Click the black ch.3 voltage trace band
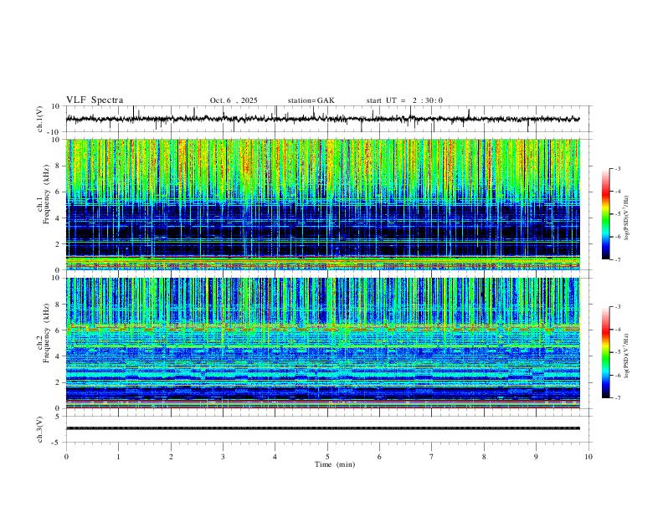Screen dimensions: 663x512 322,428
